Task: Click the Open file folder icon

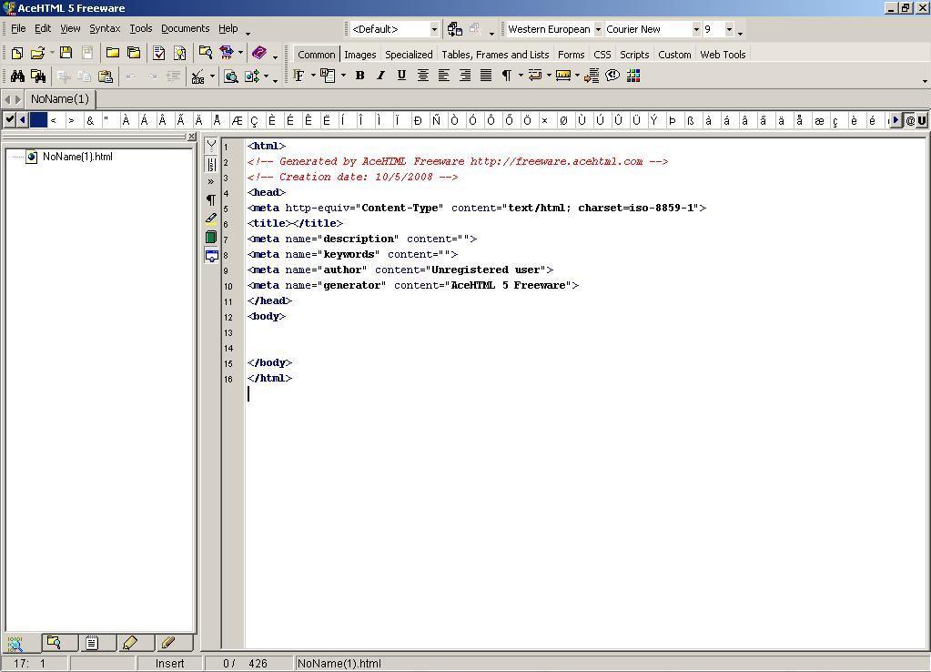Action: pos(37,53)
